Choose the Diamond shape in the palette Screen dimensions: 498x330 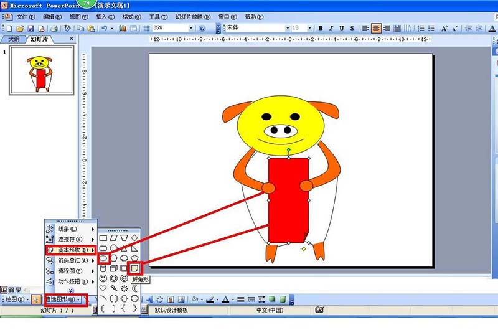(x=134, y=238)
